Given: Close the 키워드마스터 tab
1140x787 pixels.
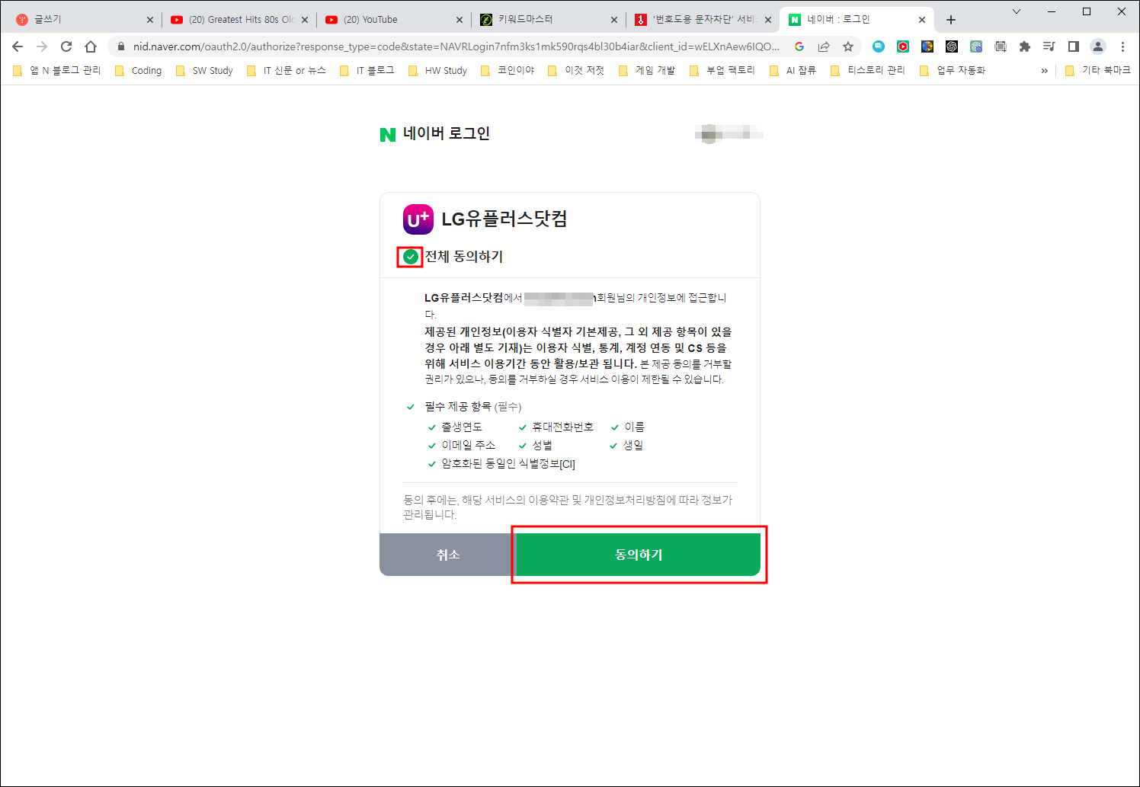Looking at the screenshot, I should (x=614, y=20).
